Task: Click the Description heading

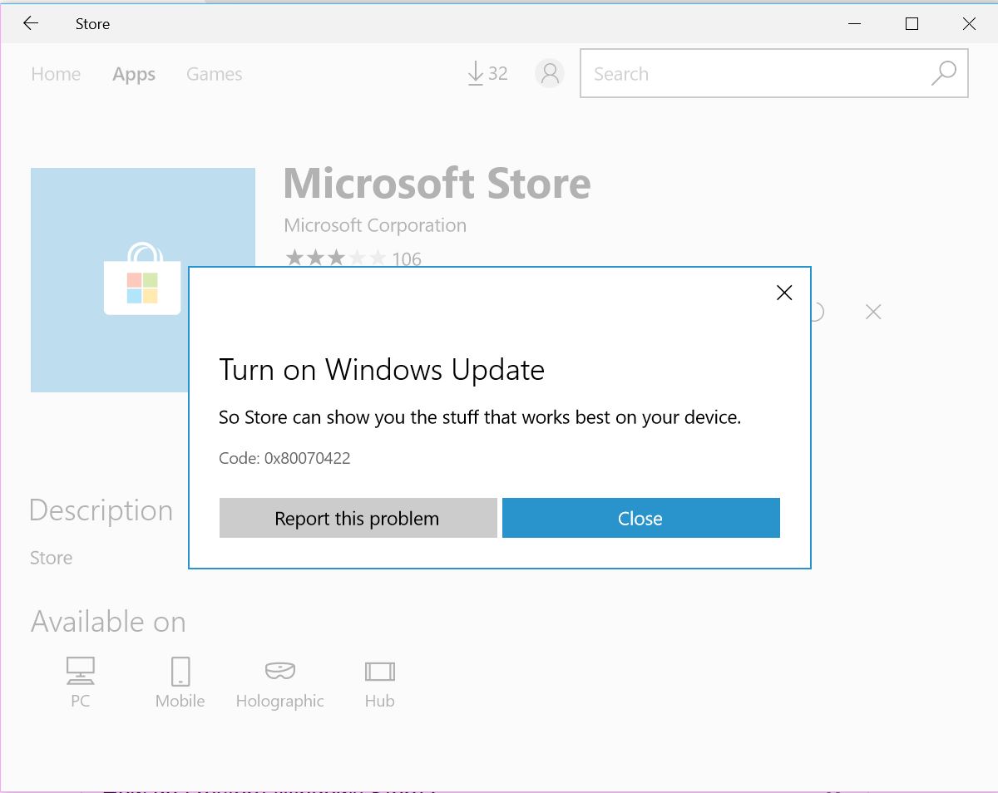Action: 101,510
